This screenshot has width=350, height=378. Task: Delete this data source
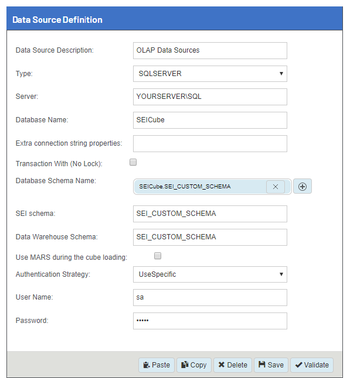233,365
